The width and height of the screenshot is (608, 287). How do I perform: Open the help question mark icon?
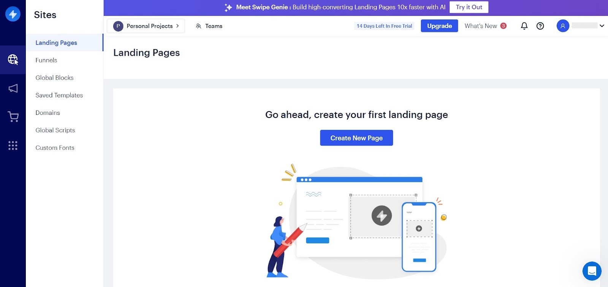(540, 26)
